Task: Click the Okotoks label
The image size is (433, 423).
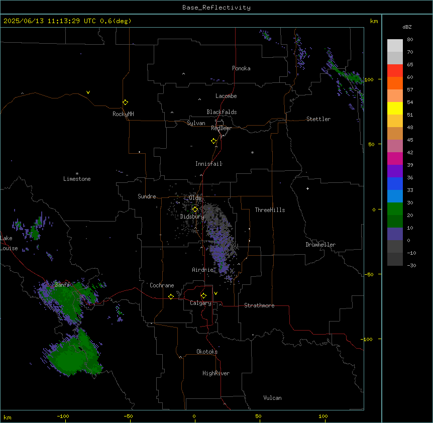Action: pos(207,352)
